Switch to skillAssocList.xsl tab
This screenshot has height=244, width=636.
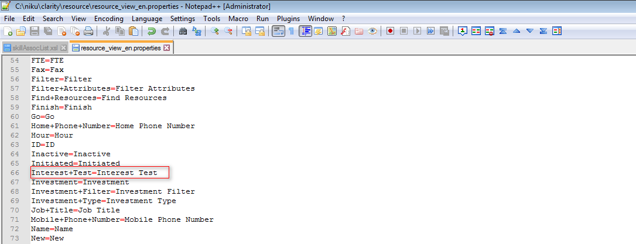[x=35, y=48]
